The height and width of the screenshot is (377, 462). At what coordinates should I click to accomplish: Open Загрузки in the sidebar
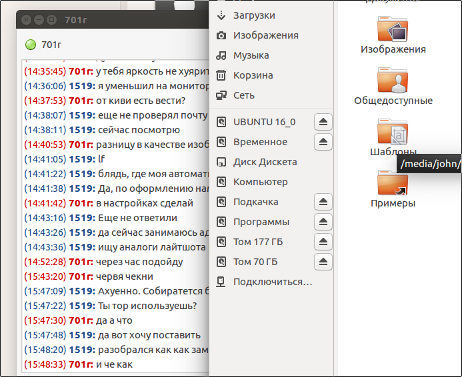point(271,15)
